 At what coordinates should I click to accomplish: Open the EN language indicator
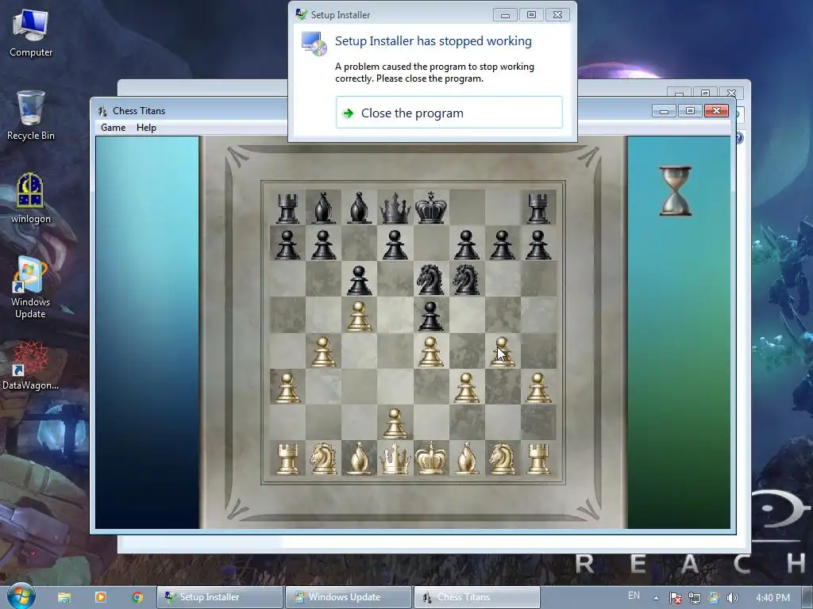(x=634, y=596)
